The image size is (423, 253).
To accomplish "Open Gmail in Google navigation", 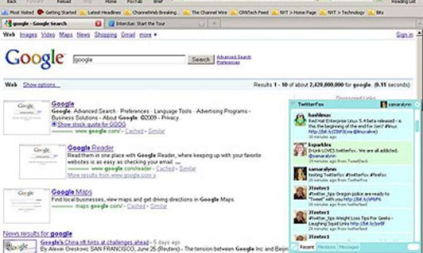I will coord(128,35).
